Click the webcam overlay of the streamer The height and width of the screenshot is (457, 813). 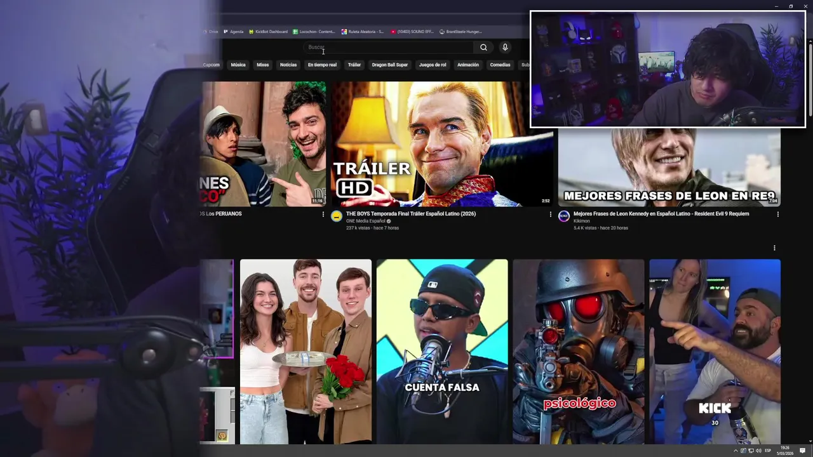[x=668, y=69]
